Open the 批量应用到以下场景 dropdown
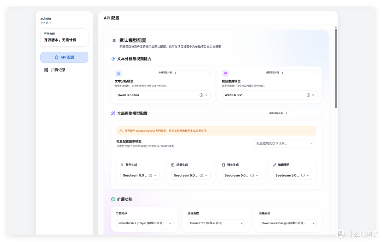This screenshot has height=242, width=382. pos(285,144)
